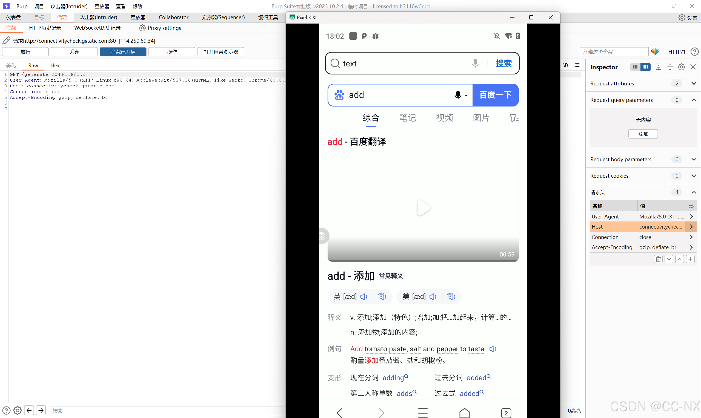The height and width of the screenshot is (418, 701).
Task: Click the 百度一下 search button
Action: click(495, 95)
